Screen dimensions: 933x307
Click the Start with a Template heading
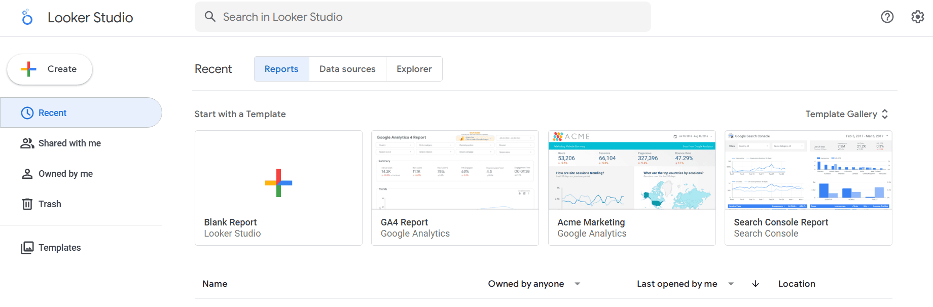click(240, 114)
